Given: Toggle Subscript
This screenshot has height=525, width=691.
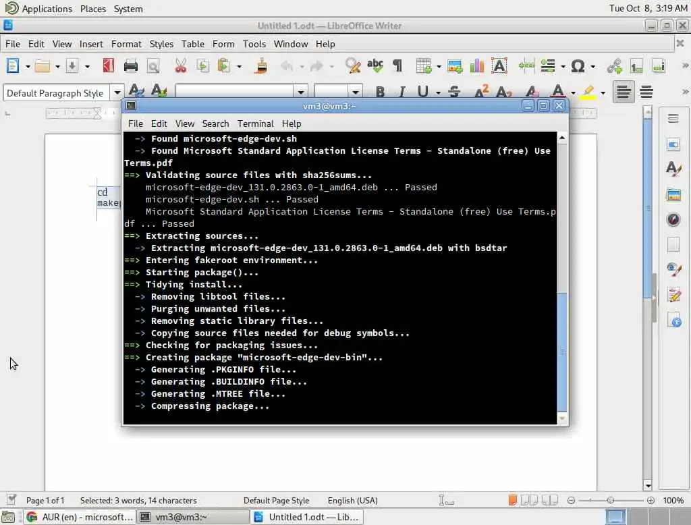Looking at the screenshot, I should 503,92.
